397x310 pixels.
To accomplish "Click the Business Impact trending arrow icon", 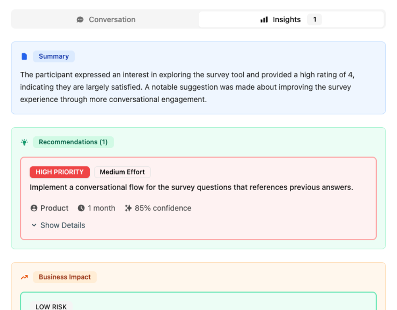I will point(24,277).
